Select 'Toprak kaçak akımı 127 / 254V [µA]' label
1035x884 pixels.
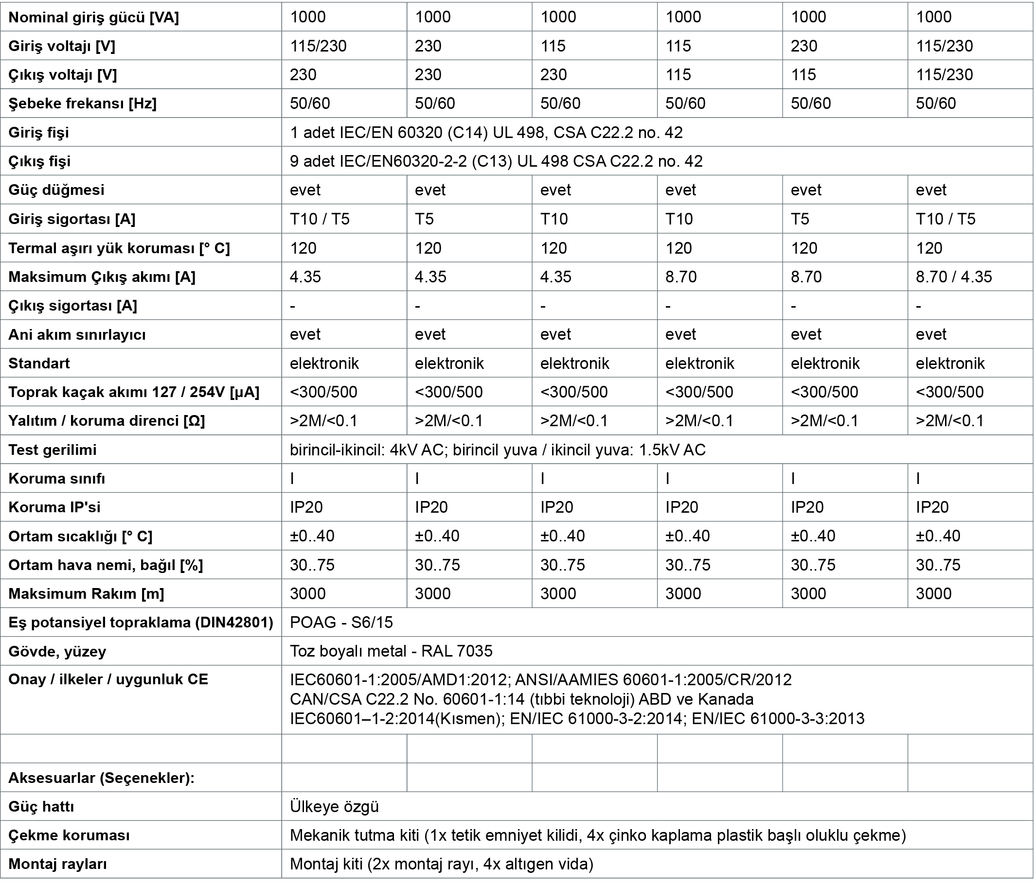[134, 392]
